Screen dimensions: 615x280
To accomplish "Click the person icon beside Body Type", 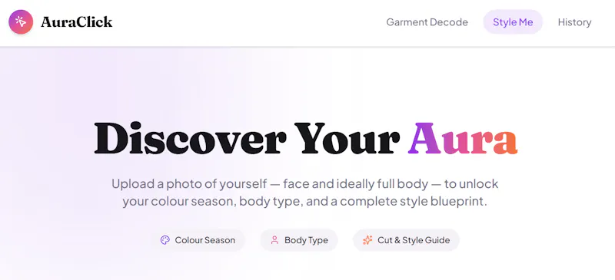I will click(x=274, y=240).
